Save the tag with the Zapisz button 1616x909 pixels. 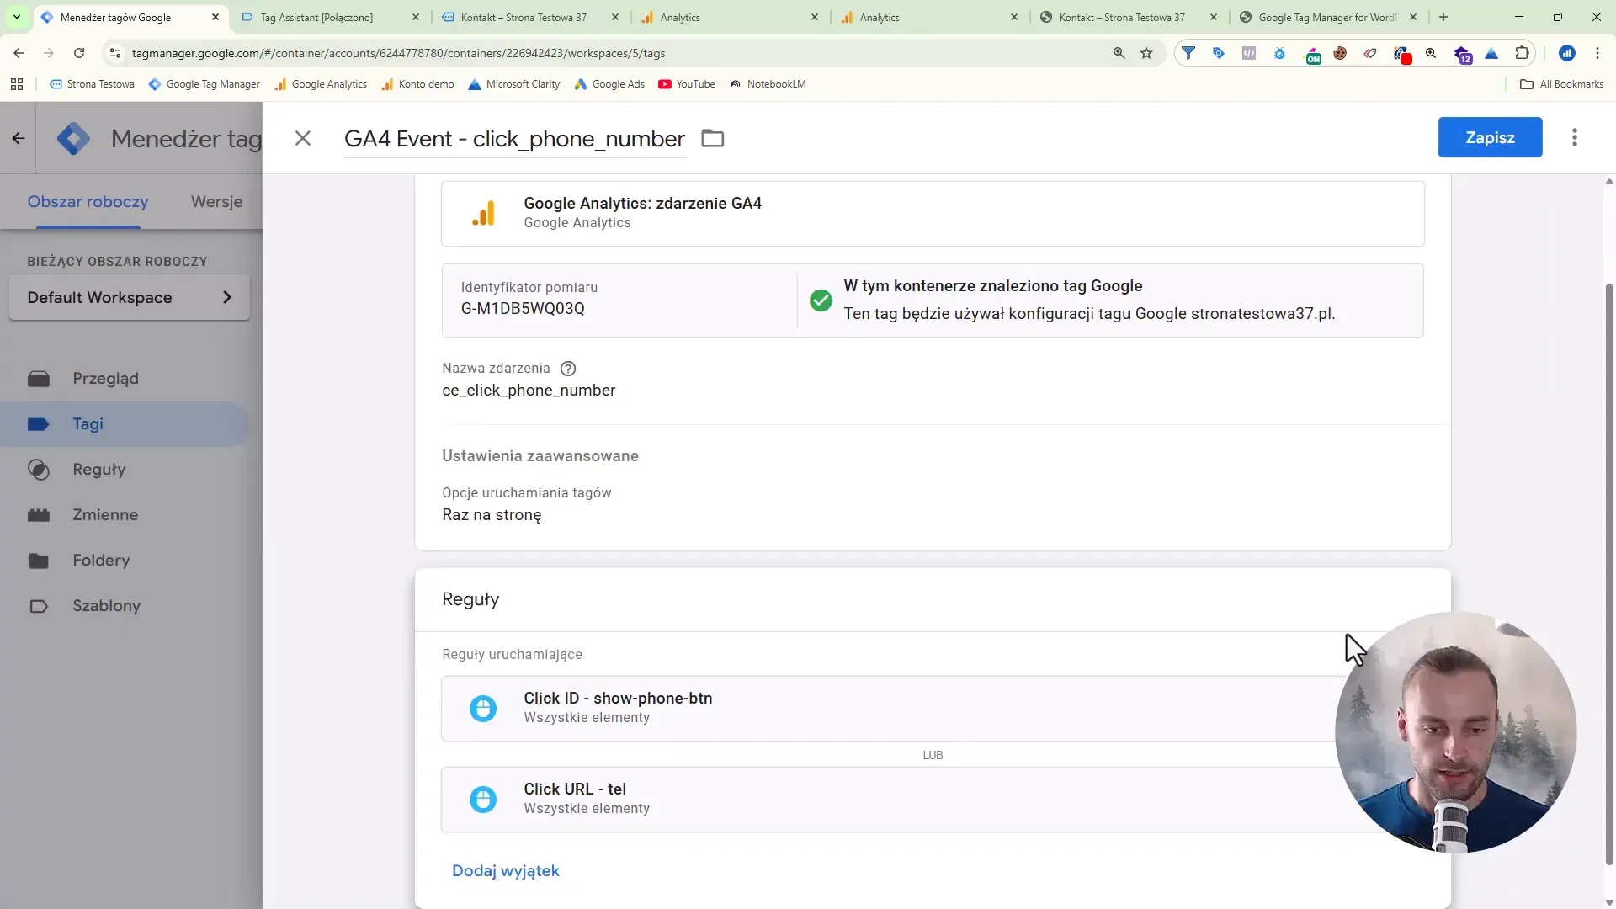coord(1490,137)
